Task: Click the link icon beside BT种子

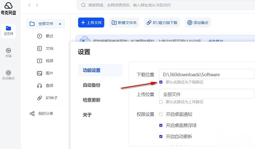Action: click(40, 98)
